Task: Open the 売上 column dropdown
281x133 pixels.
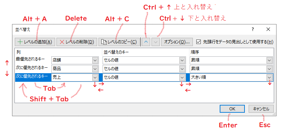Action: point(95,77)
